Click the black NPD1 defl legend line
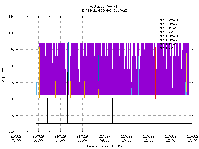 185,48
